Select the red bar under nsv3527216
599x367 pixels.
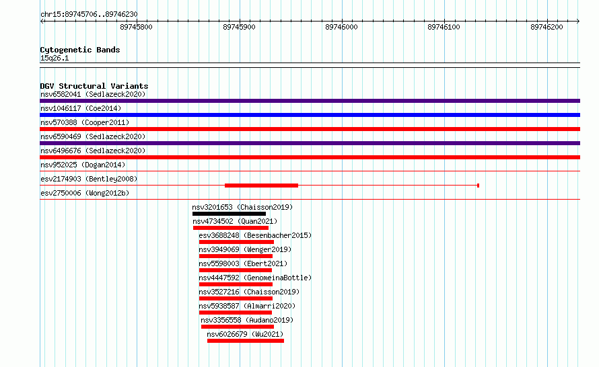[236, 298]
